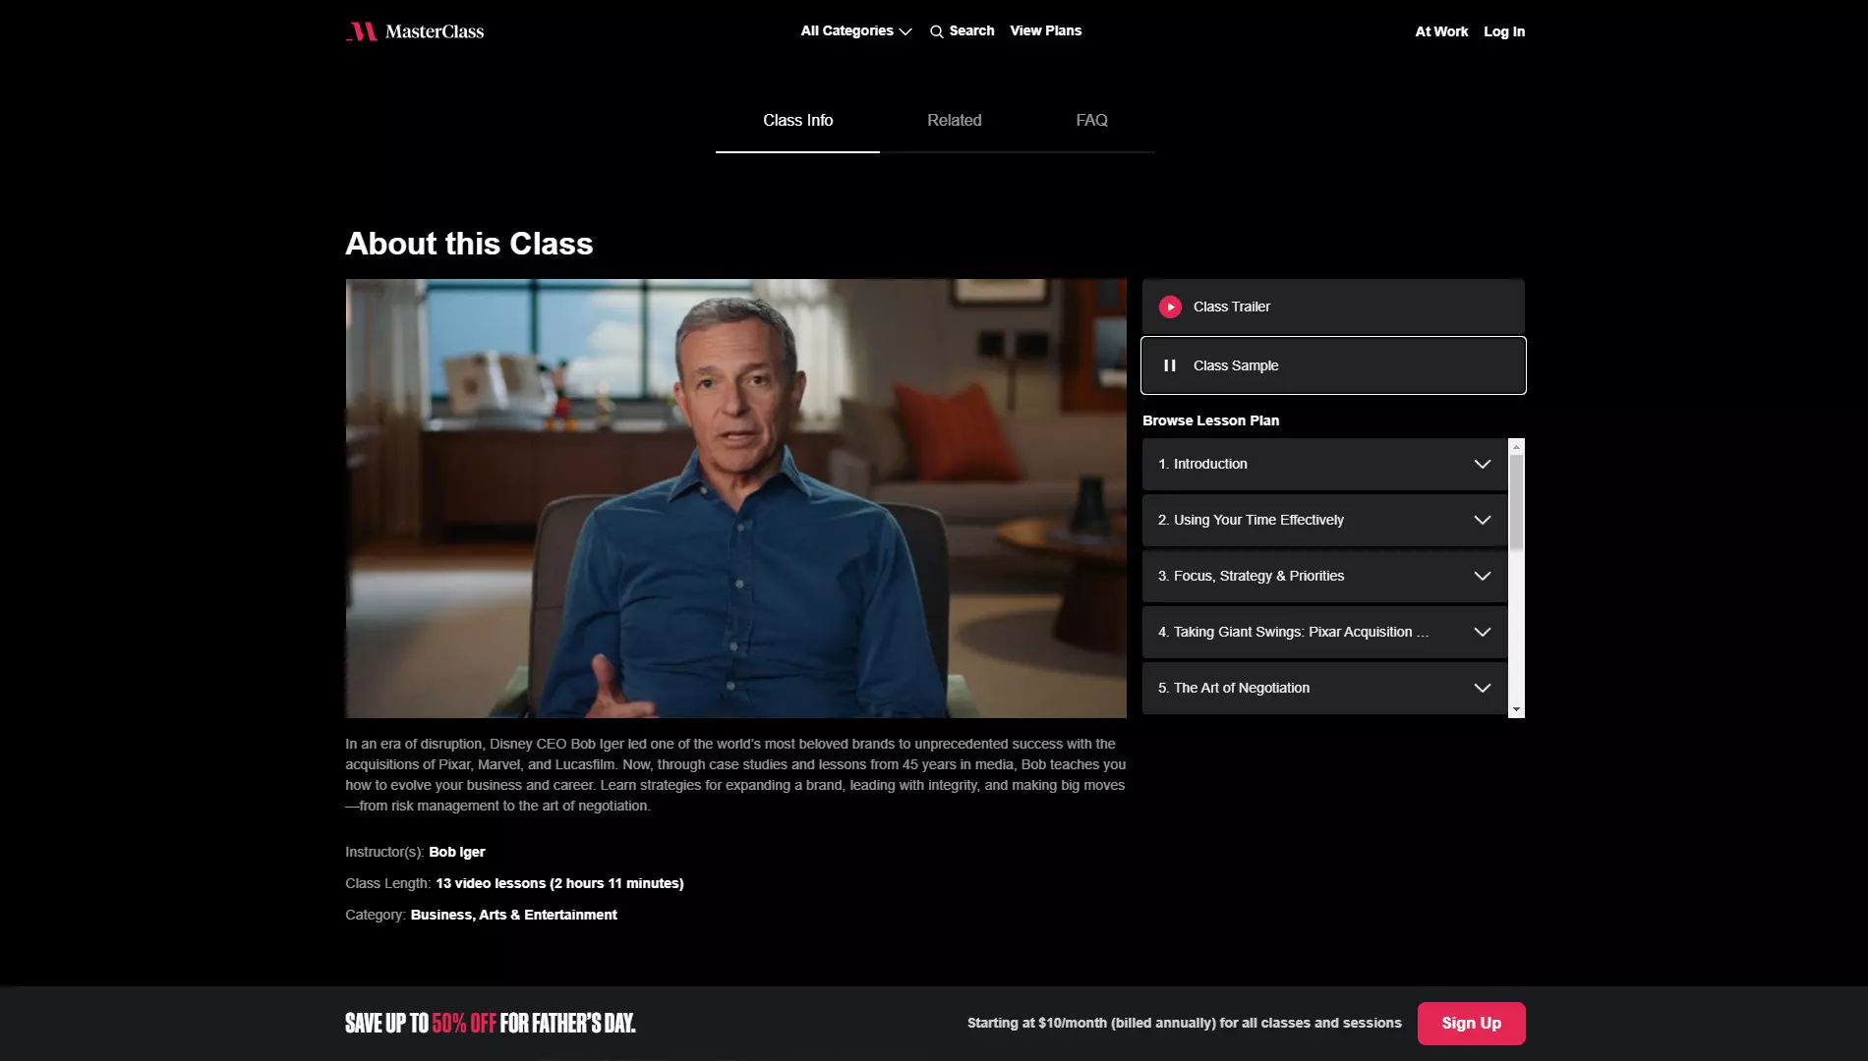Expand Taking Giant Swings lesson chevron
This screenshot has width=1868, height=1061.
[x=1483, y=632]
